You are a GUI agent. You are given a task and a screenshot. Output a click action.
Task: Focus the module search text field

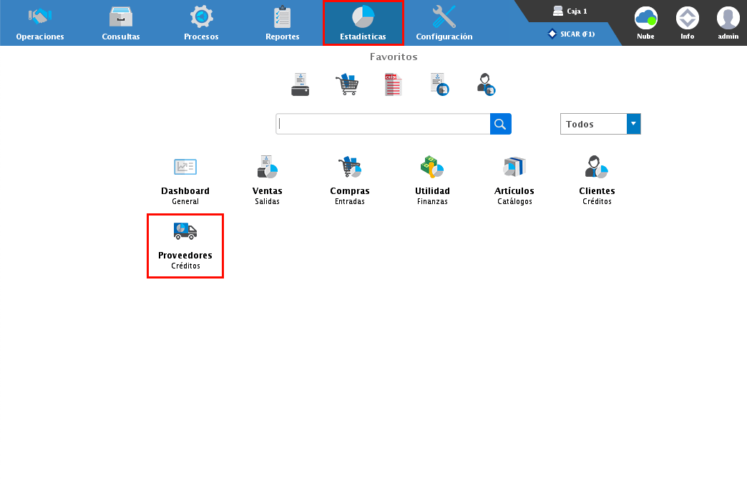(383, 124)
